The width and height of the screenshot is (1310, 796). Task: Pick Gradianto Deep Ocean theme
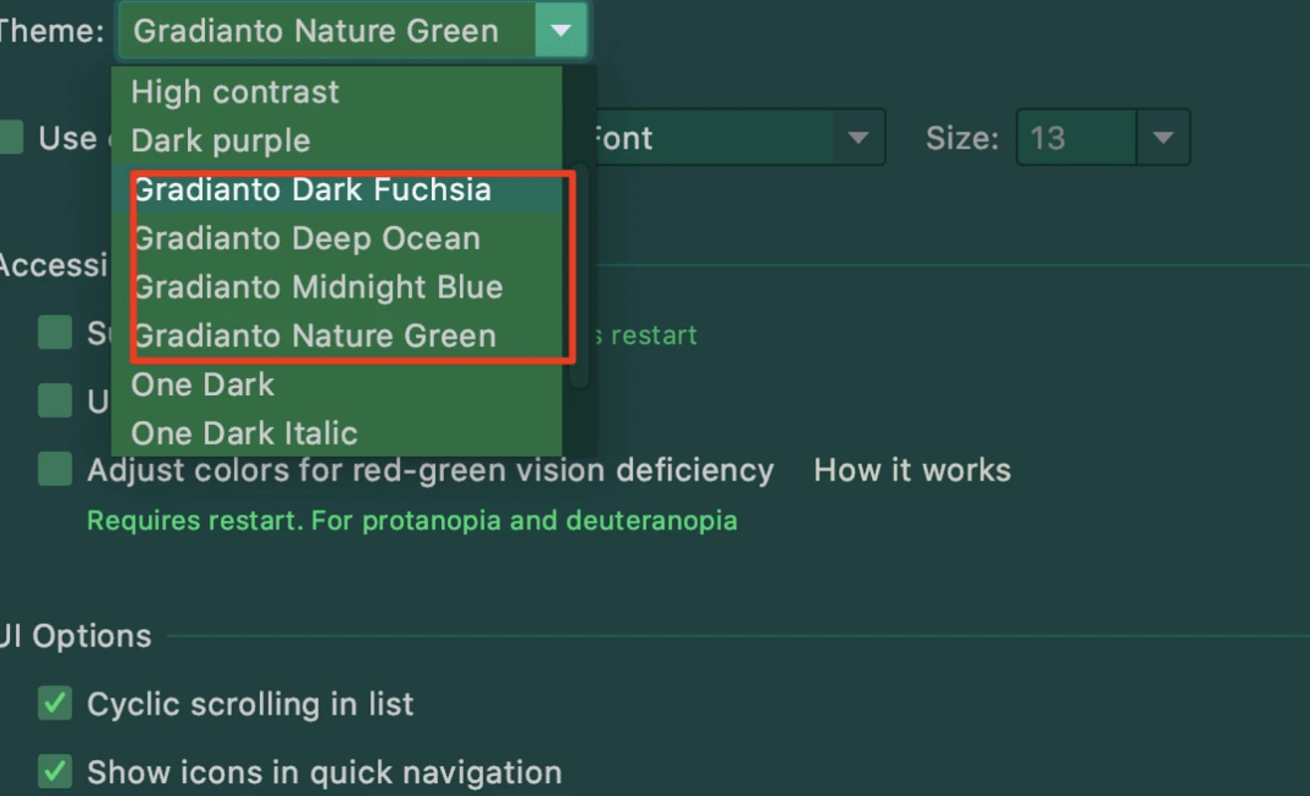(336, 238)
